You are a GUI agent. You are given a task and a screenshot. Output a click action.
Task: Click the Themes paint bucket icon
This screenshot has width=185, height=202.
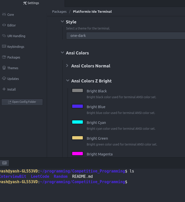[4, 68]
